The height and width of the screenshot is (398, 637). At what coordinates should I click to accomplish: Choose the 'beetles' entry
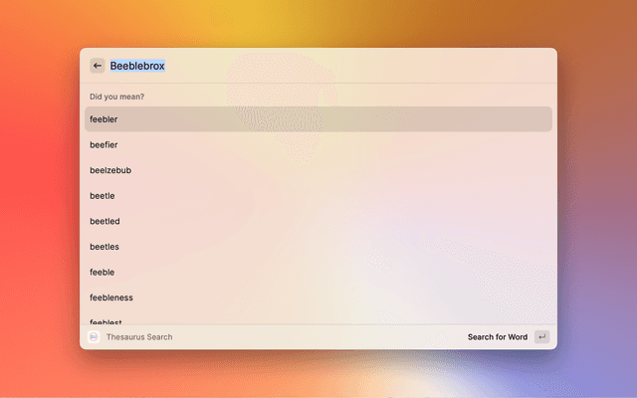pyautogui.click(x=105, y=247)
